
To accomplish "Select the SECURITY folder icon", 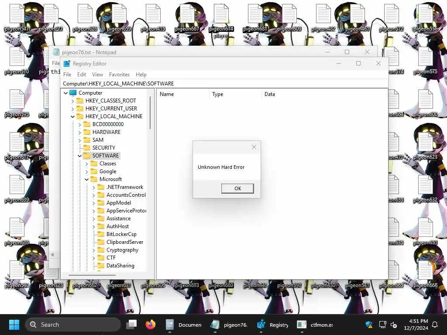I will 87,147.
